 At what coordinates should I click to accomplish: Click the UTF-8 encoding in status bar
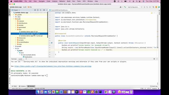(x=149, y=88)
